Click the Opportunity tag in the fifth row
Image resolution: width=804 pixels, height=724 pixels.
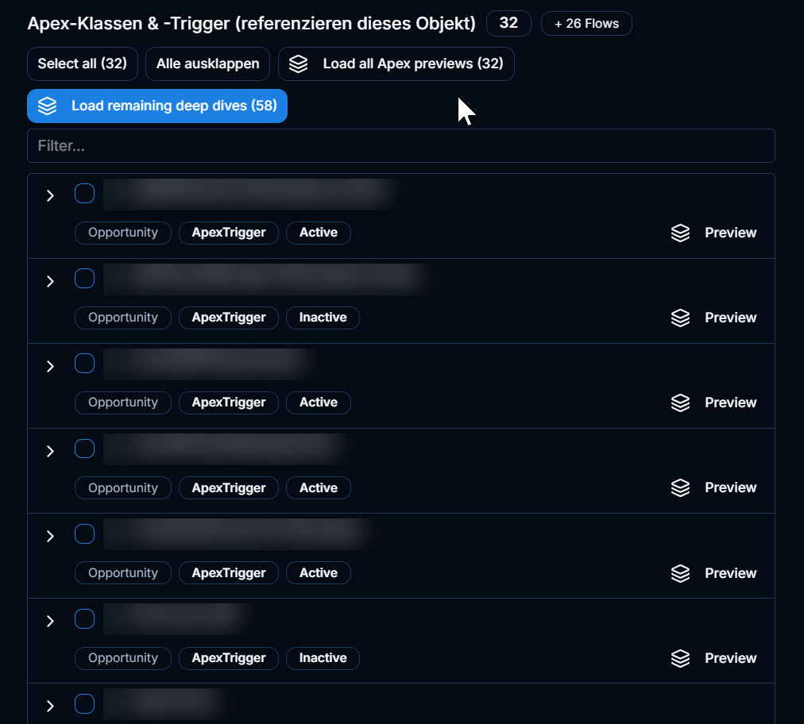tap(123, 573)
